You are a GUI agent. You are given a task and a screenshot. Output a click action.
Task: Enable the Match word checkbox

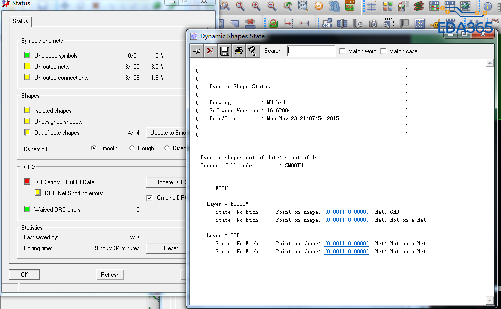343,51
